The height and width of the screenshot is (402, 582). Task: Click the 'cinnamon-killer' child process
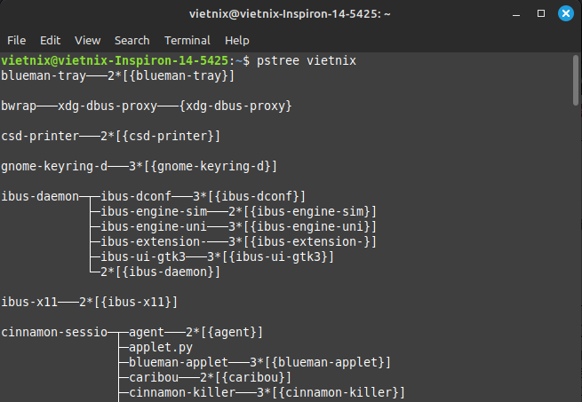click(182, 393)
